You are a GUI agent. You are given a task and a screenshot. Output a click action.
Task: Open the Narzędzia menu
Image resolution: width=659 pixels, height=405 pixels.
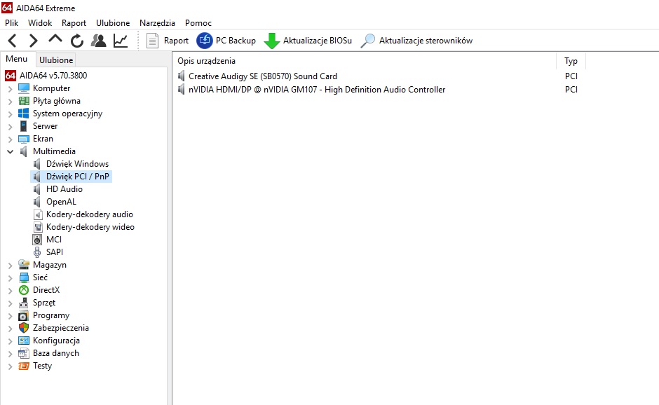(157, 23)
